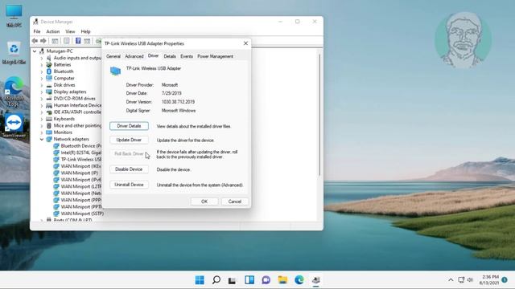Select WAN Miniport (SSTP) in tree
515x289 pixels.
pos(82,214)
